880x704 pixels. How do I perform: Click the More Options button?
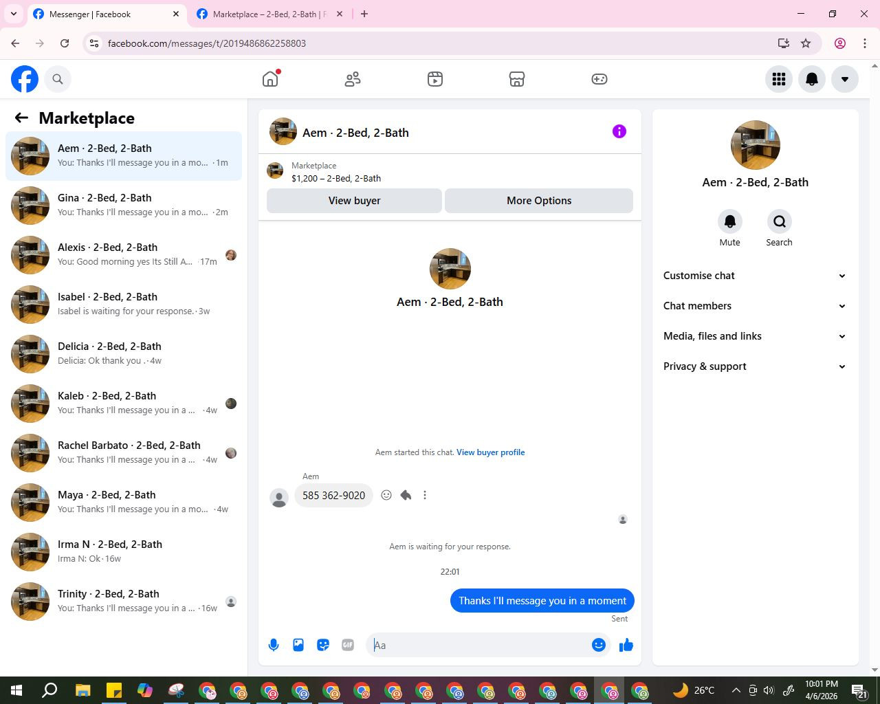(539, 201)
